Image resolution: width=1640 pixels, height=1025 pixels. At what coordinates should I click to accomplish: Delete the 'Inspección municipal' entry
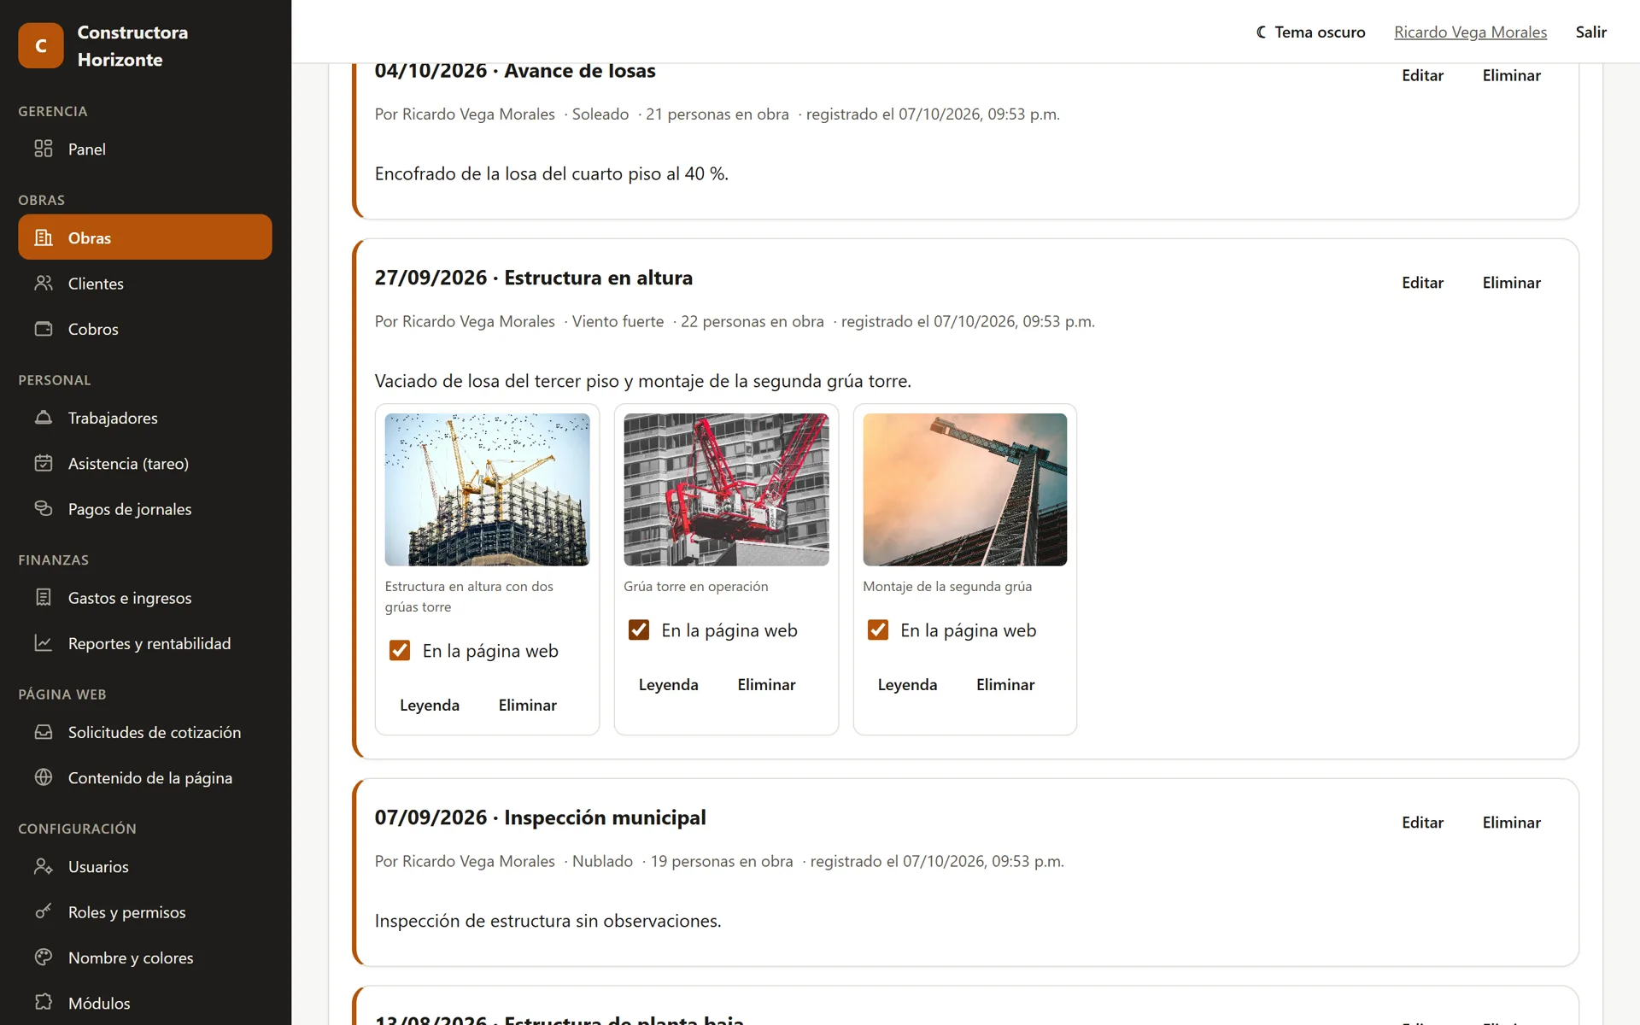click(1511, 823)
